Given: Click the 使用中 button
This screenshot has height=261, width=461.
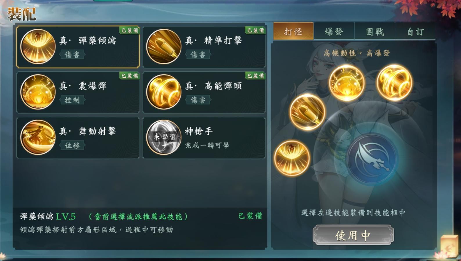Looking at the screenshot, I should [x=353, y=235].
